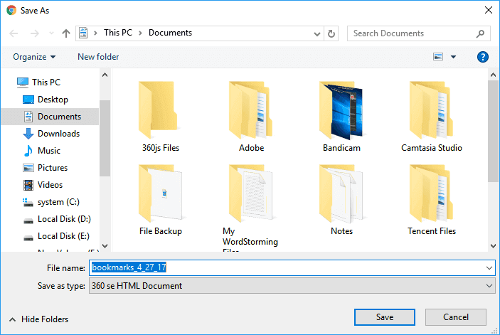Image resolution: width=500 pixels, height=335 pixels.
Task: Click the search magnifier icon
Action: click(x=482, y=33)
